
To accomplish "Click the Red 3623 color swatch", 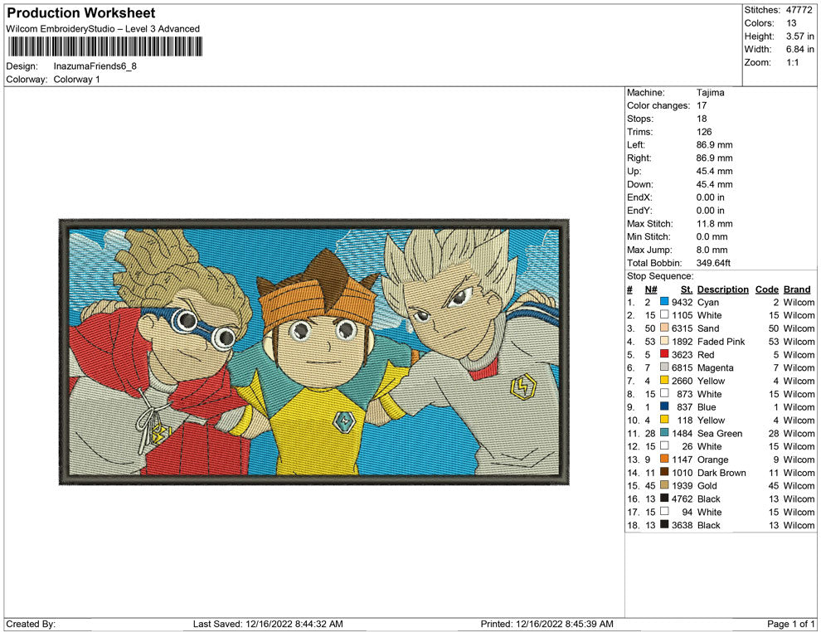I will click(664, 354).
